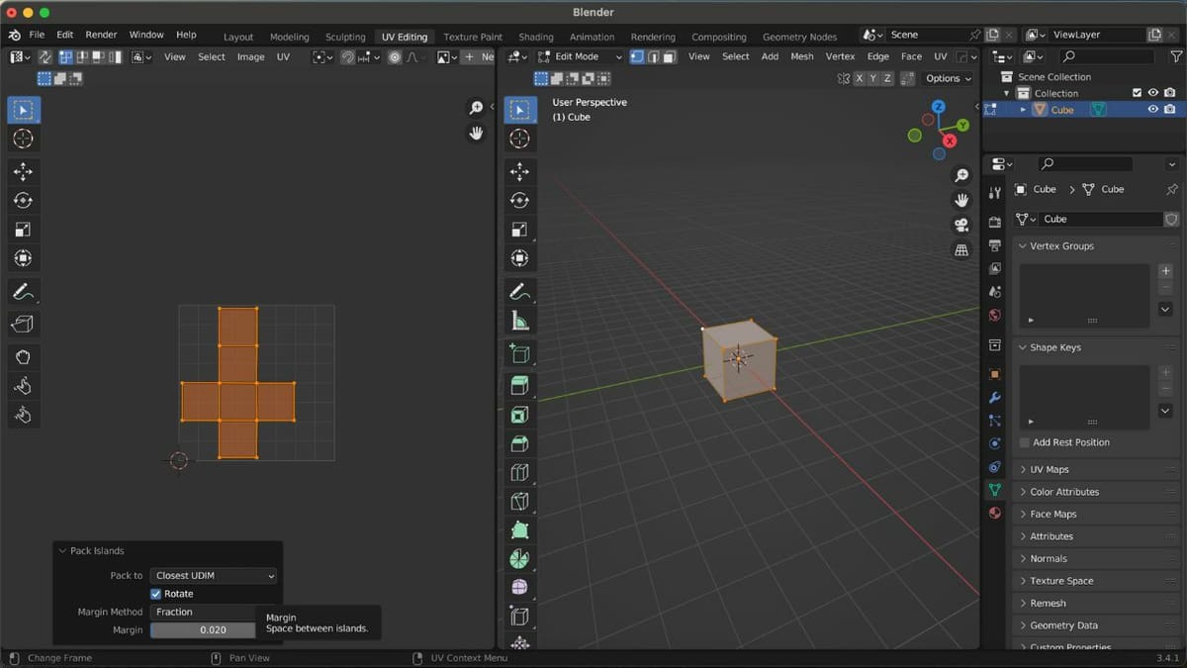Open the Modifiers wrench properties tab

[x=995, y=398]
